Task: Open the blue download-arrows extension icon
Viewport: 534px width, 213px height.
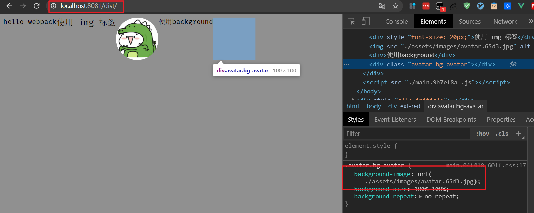Action: [x=507, y=6]
